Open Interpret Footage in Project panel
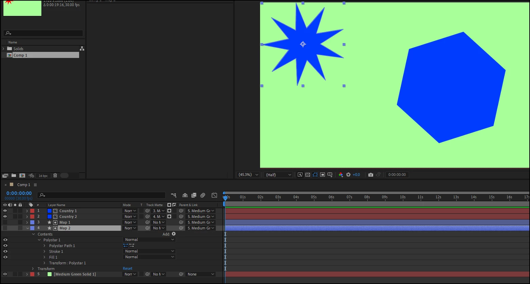 tap(5, 176)
